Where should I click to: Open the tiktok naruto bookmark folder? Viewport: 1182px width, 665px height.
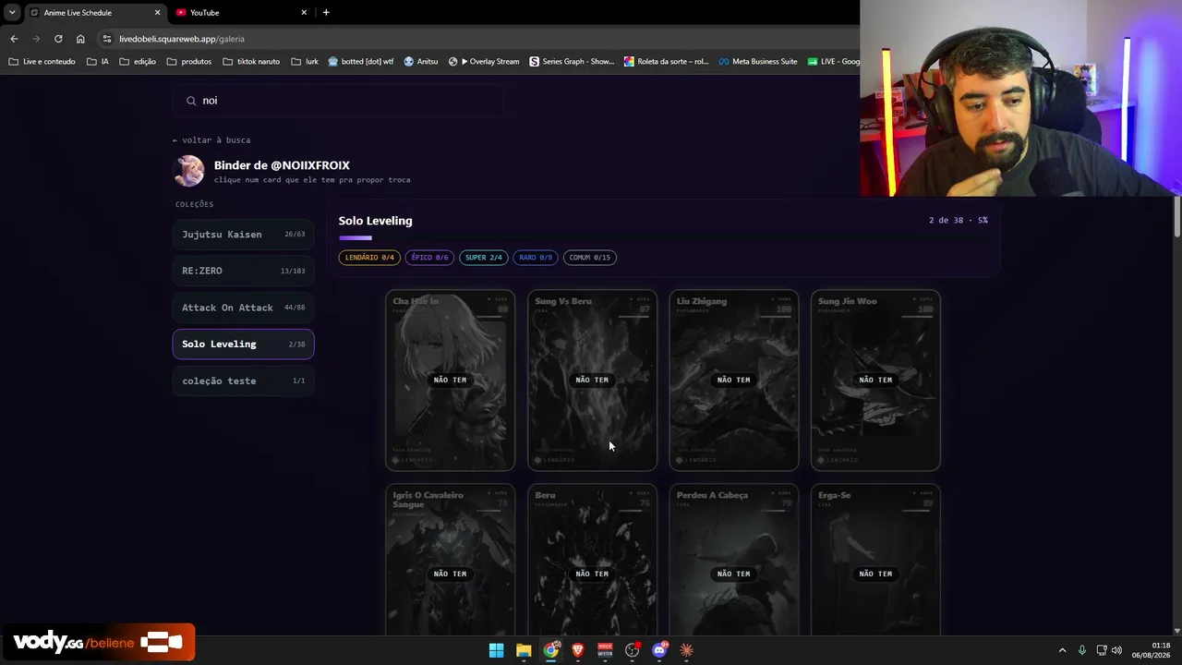point(250,62)
